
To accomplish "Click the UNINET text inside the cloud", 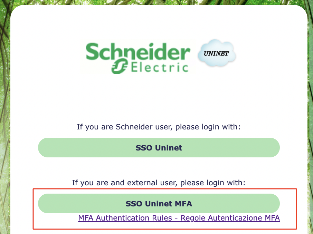I will click(x=216, y=54).
